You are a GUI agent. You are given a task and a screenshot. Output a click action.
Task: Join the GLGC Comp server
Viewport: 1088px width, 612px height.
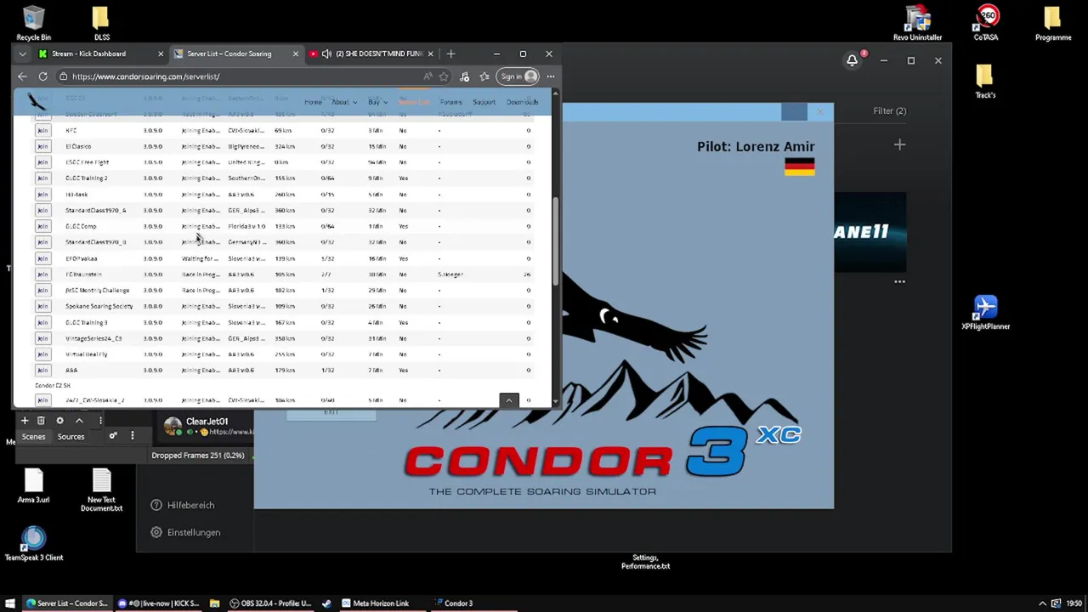tap(42, 226)
